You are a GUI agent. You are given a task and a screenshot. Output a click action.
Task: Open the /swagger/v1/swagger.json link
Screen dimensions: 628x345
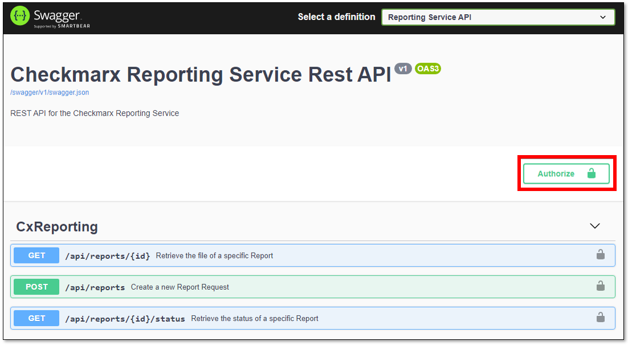(50, 92)
